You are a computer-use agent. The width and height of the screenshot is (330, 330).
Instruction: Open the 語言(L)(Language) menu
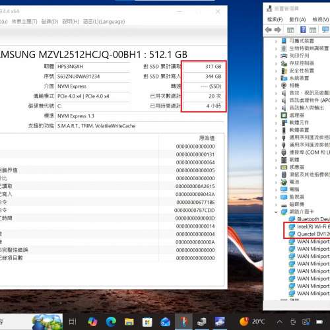tap(104, 22)
